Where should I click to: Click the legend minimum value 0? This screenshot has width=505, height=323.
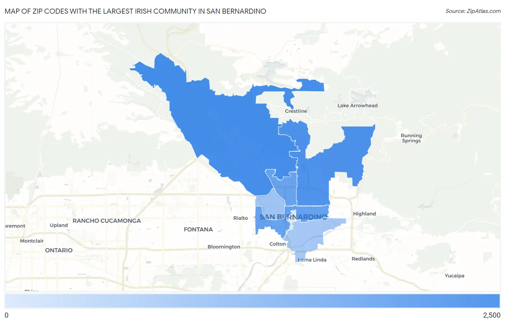click(x=6, y=315)
